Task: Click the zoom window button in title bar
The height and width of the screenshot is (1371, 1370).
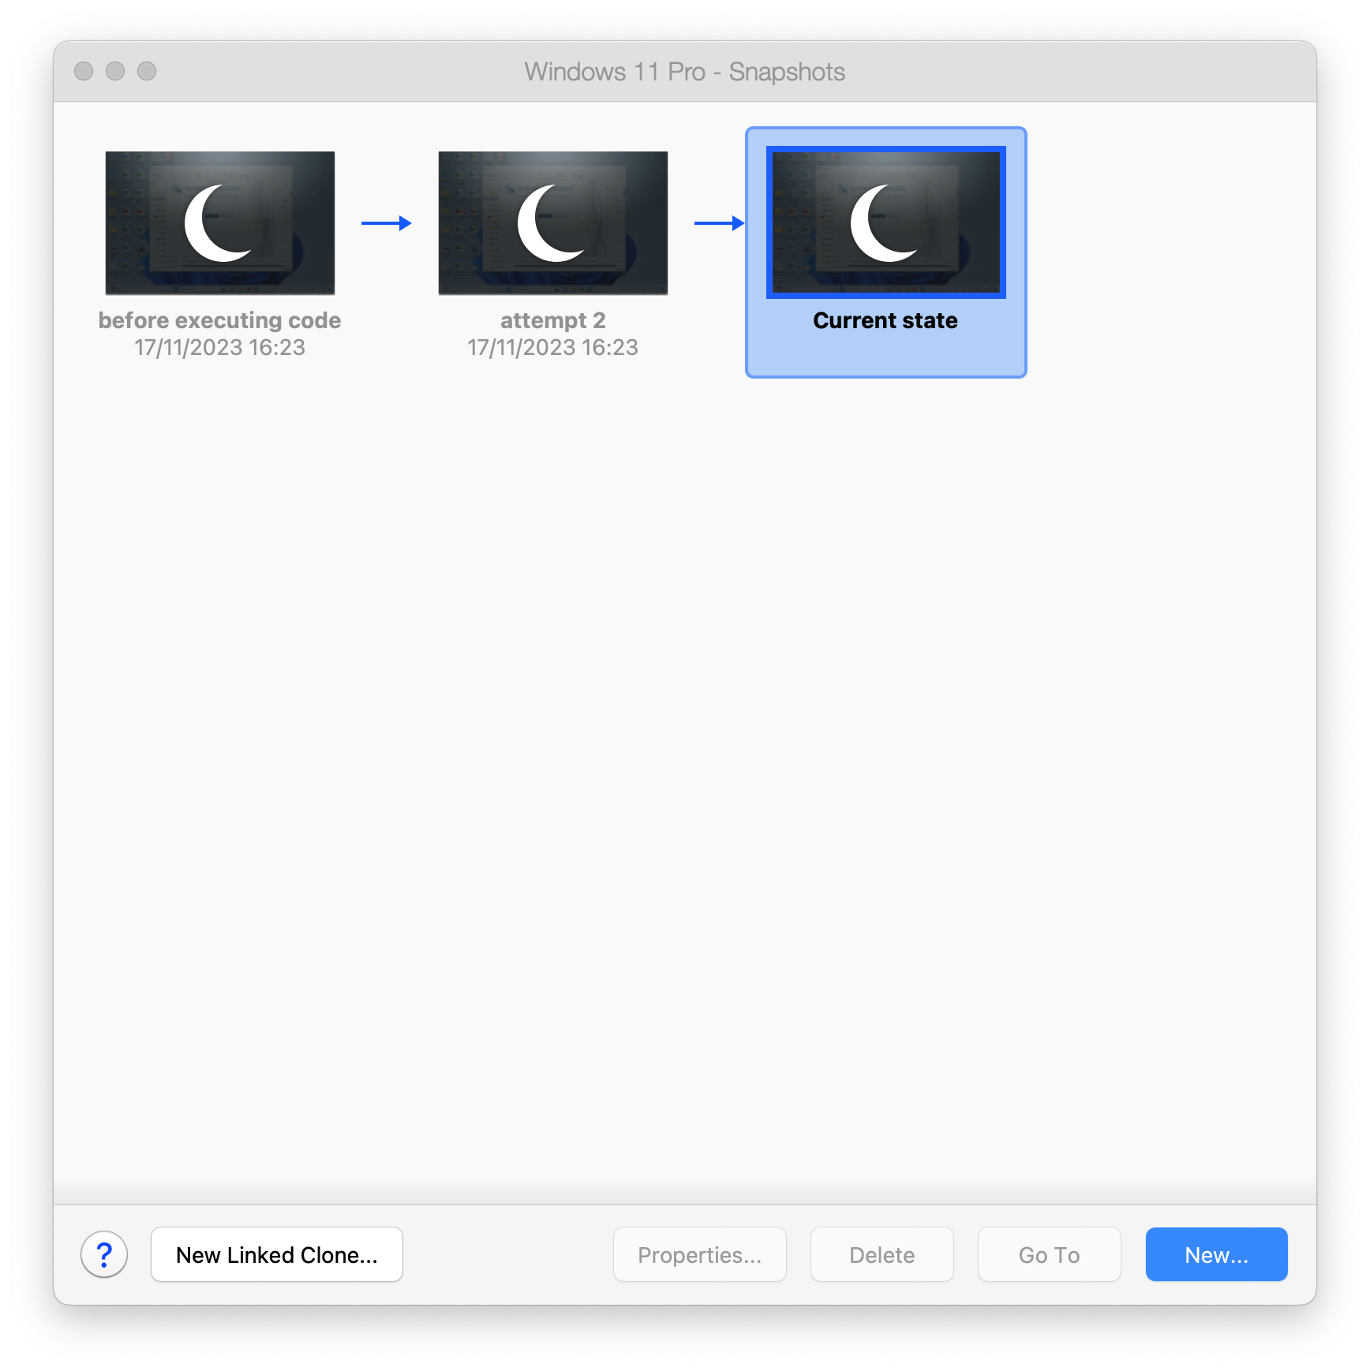Action: 147,71
